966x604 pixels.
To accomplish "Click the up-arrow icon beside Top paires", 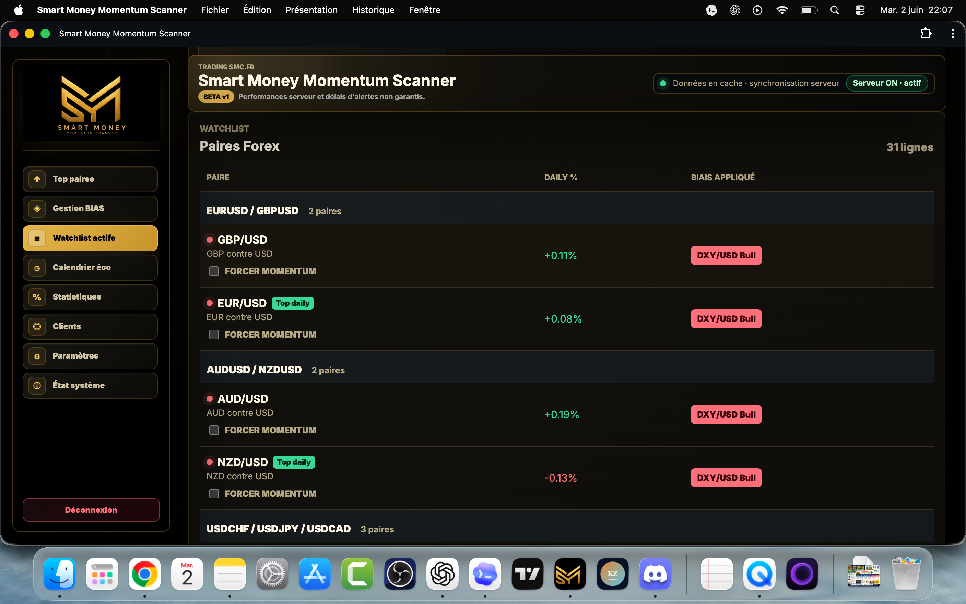I will [x=37, y=179].
